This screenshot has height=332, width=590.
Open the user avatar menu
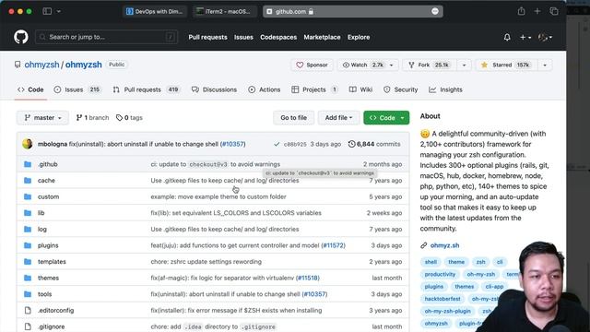tap(545, 37)
